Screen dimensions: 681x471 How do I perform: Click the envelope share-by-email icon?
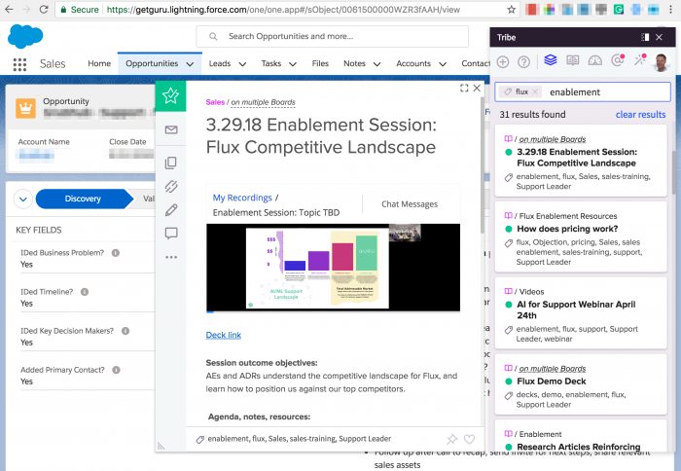tap(171, 129)
